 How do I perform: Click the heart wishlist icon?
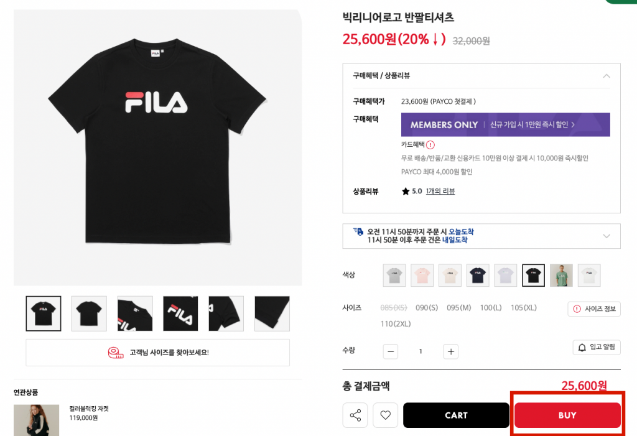(385, 415)
